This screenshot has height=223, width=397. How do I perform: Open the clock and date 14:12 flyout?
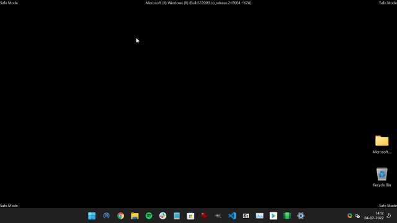click(374, 216)
